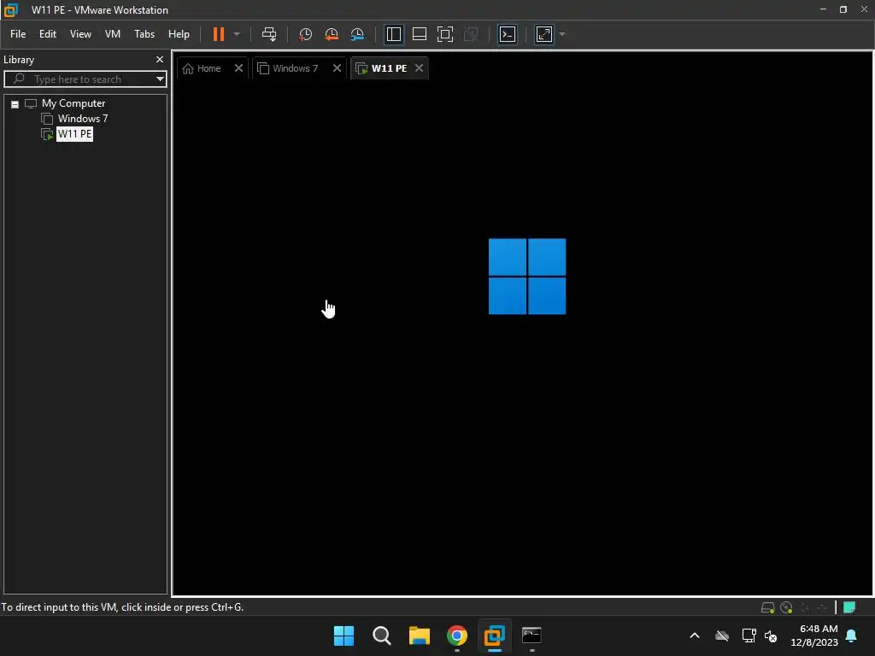Open the library search filter dropdown
This screenshot has height=656, width=875.
tap(160, 79)
